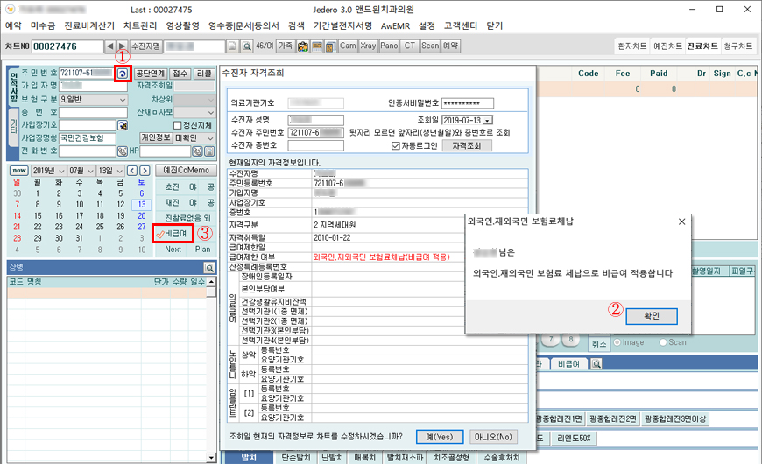
Task: Click 확인 button in the warning dialog
Action: tap(652, 315)
